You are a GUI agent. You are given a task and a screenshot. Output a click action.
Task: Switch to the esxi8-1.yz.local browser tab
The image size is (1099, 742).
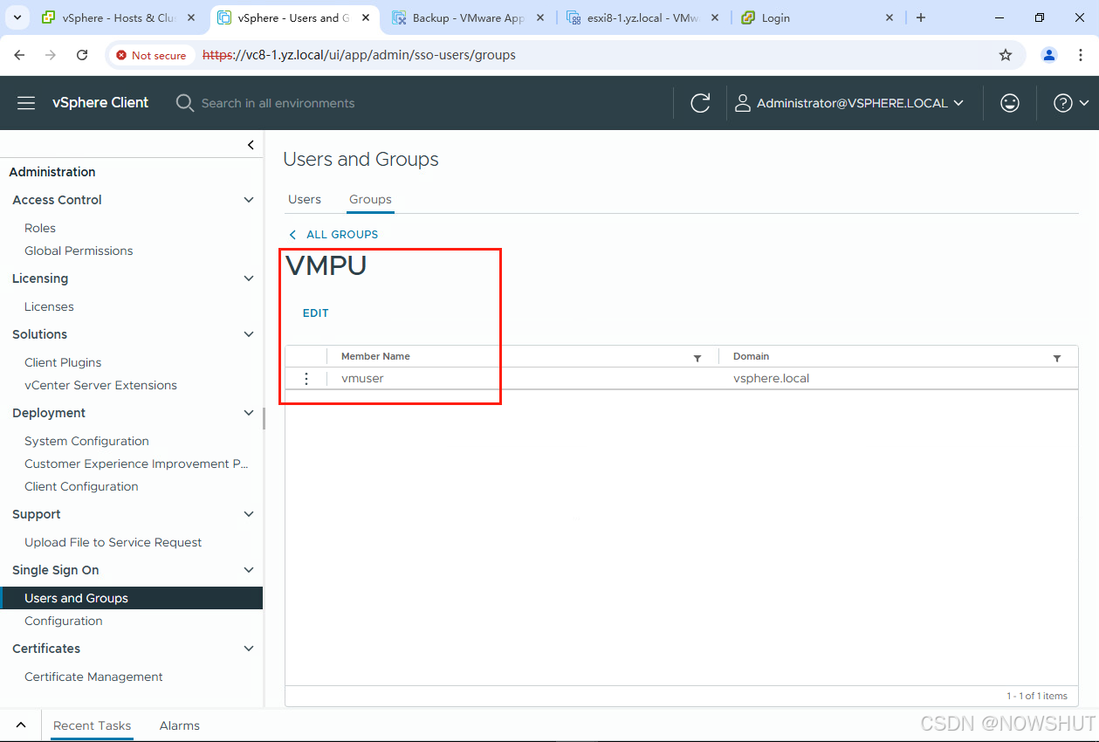tap(642, 17)
